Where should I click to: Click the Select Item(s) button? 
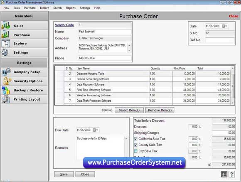click(x=129, y=110)
